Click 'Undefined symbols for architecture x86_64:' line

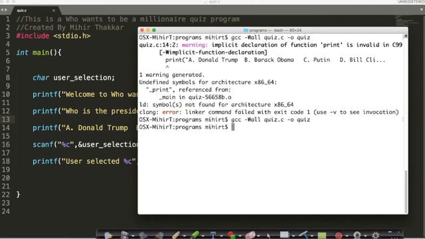(208, 82)
